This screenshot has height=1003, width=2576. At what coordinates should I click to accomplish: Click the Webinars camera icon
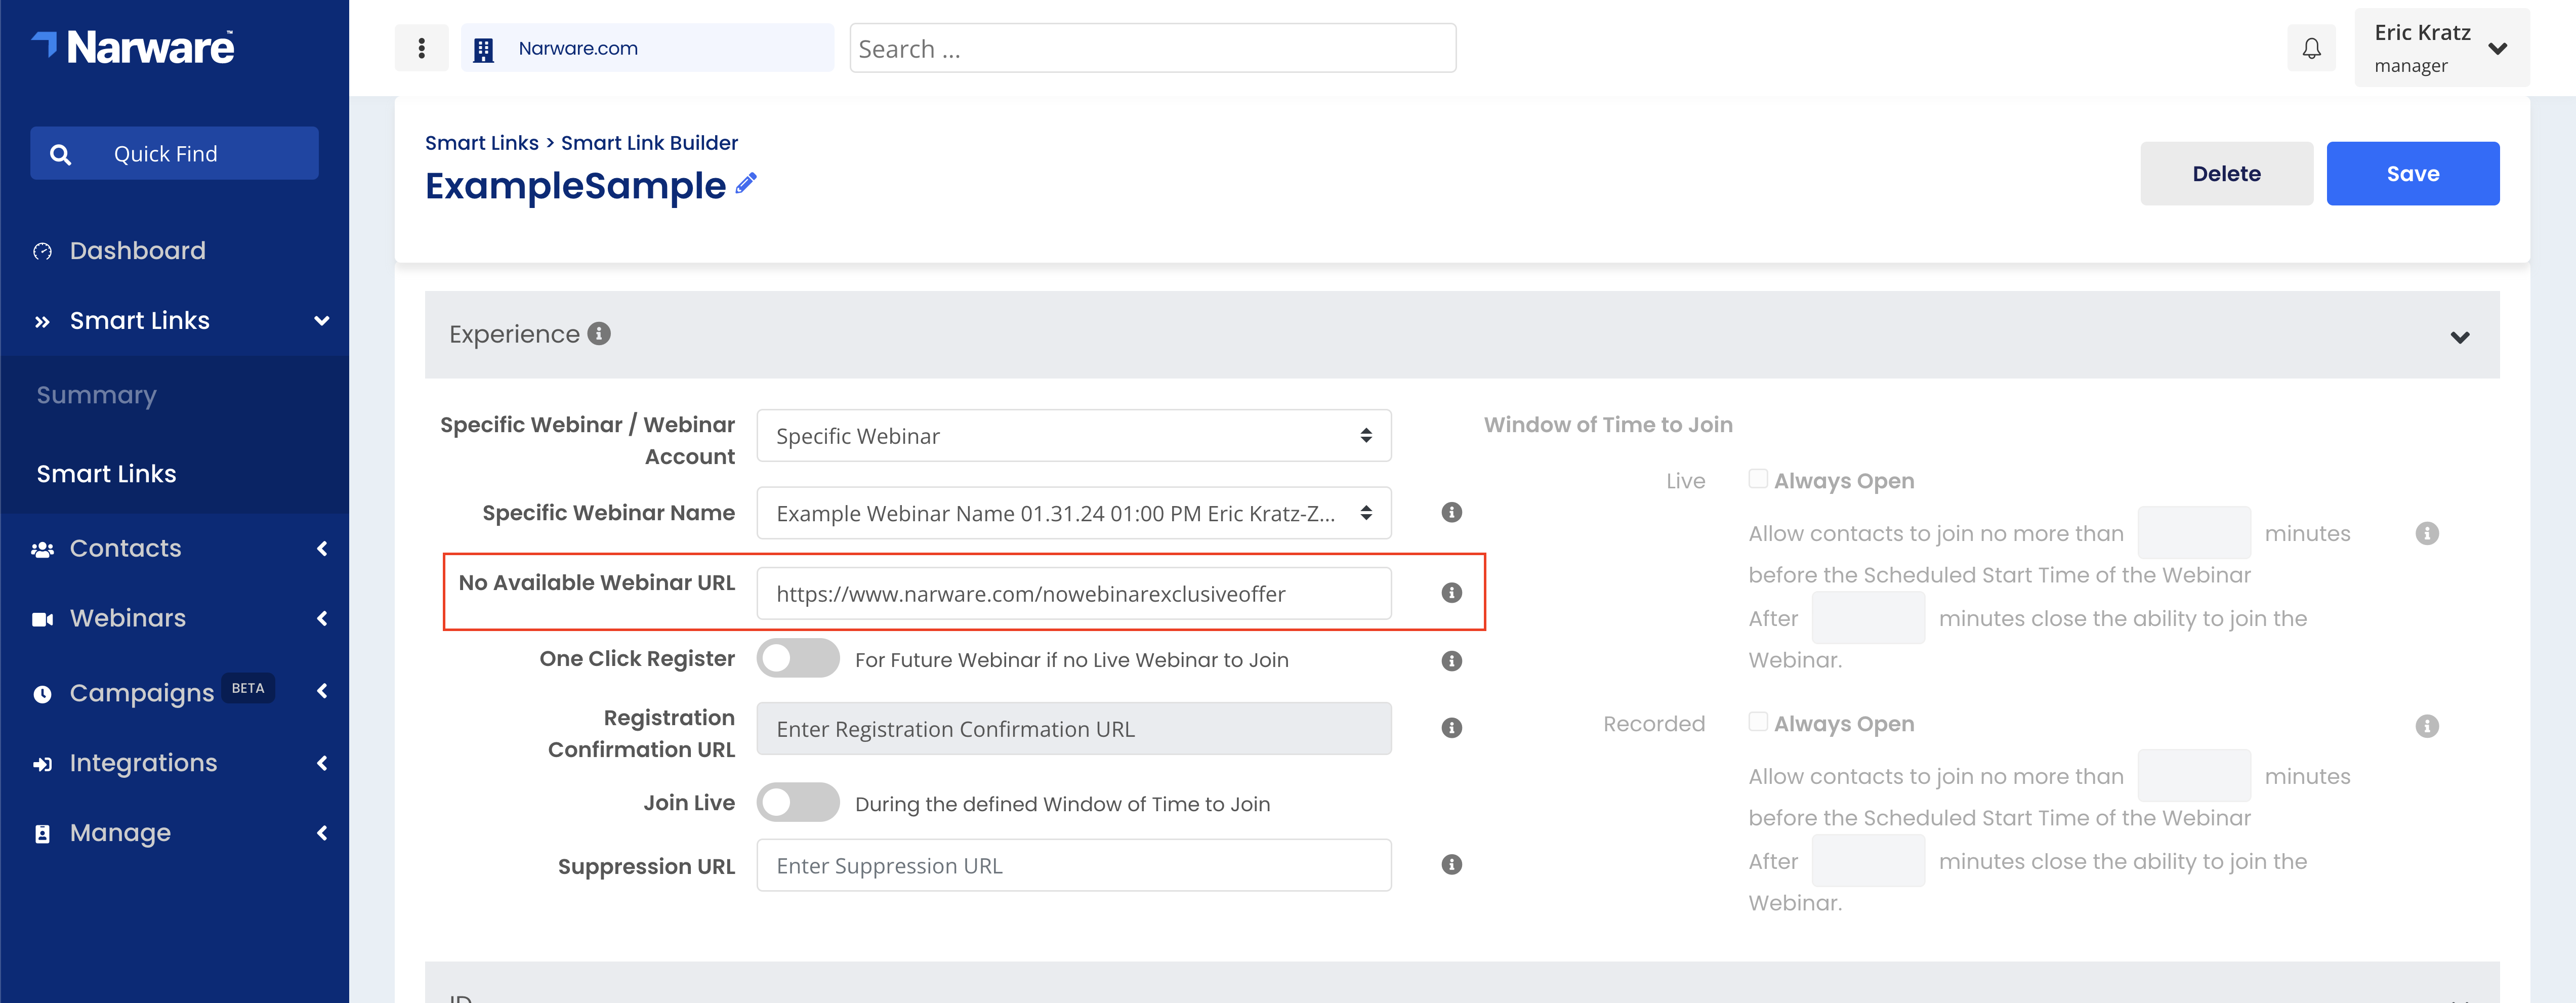coord(42,619)
